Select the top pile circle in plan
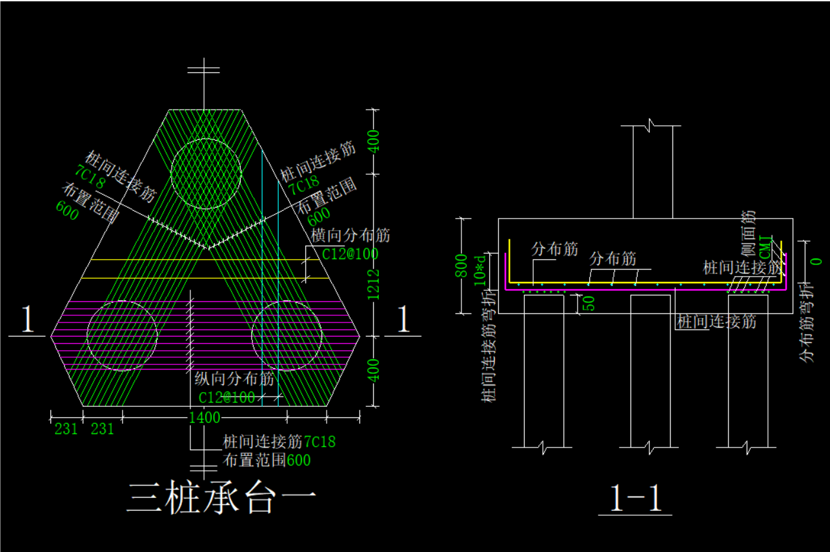The width and height of the screenshot is (830, 552). (x=206, y=173)
